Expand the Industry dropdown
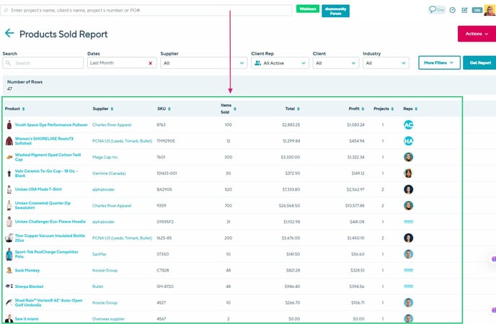 click(386, 63)
